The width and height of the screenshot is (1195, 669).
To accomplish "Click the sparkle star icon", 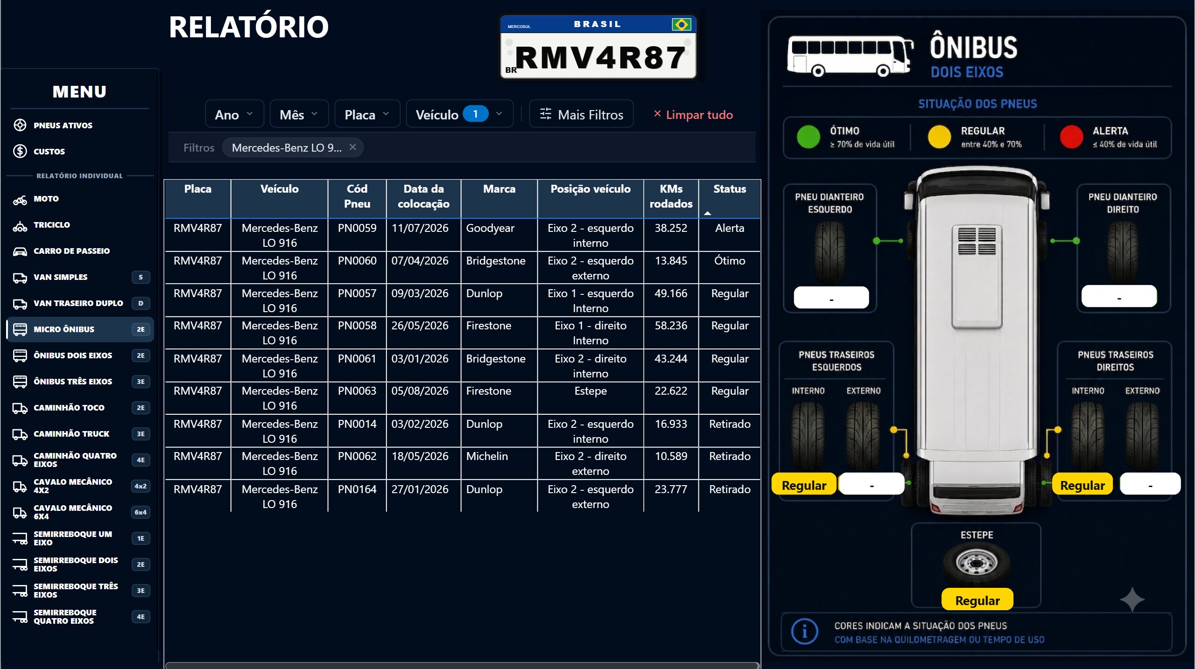I will click(x=1132, y=599).
